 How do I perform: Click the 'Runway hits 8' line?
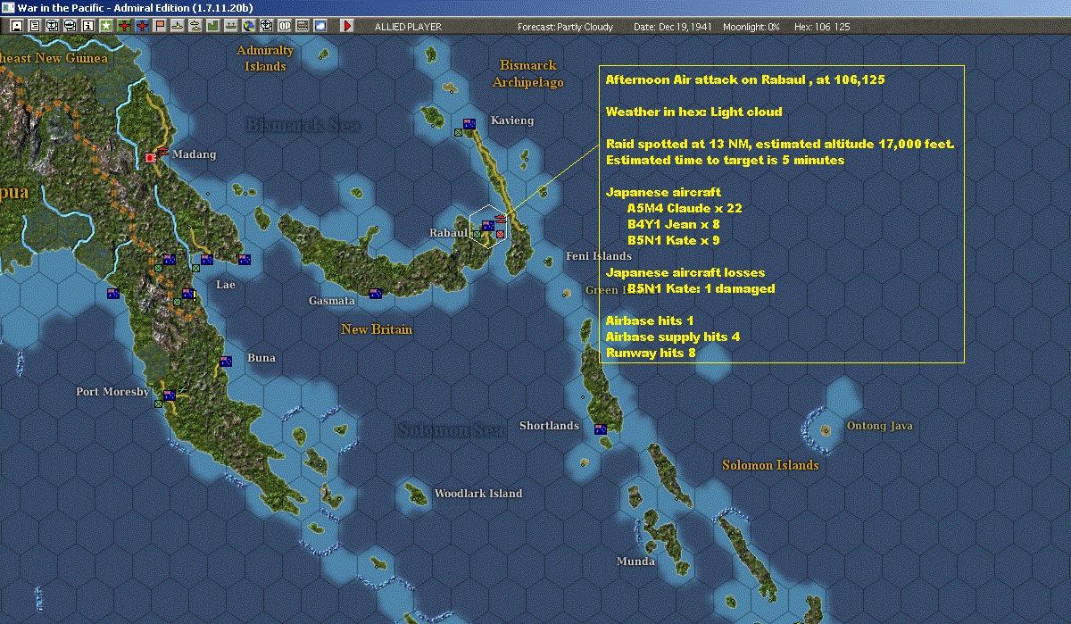[650, 353]
